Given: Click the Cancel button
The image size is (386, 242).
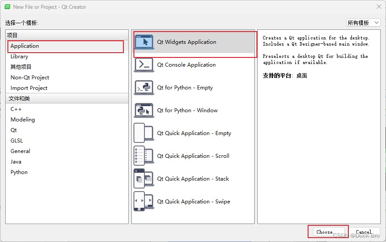Looking at the screenshot, I should 364,232.
